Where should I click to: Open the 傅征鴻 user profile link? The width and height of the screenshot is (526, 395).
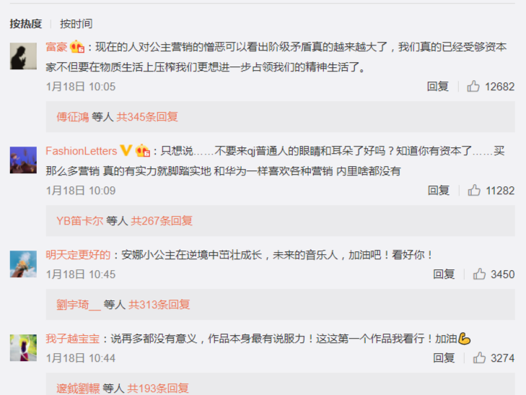click(x=72, y=117)
